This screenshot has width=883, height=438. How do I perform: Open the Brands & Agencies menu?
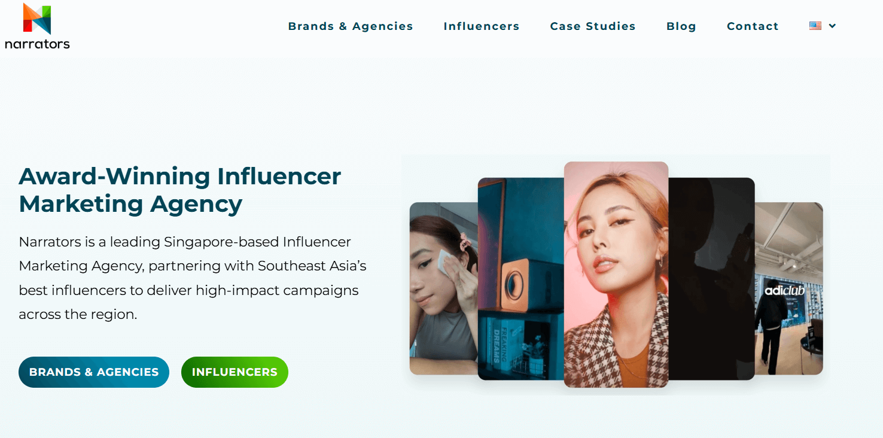coord(351,26)
